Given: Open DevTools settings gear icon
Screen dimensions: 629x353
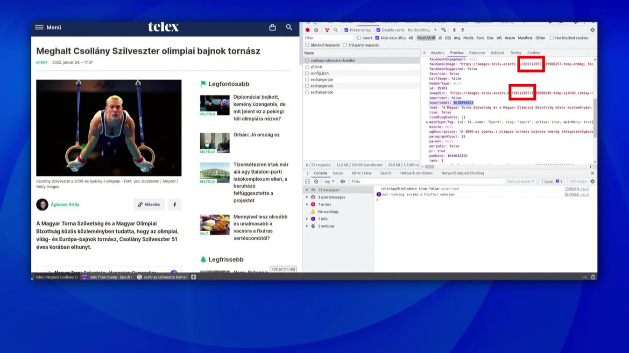Looking at the screenshot, I should (x=592, y=29).
